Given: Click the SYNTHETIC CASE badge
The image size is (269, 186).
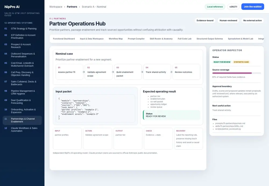Looking at the screenshot, I should pyautogui.click(x=241, y=62).
